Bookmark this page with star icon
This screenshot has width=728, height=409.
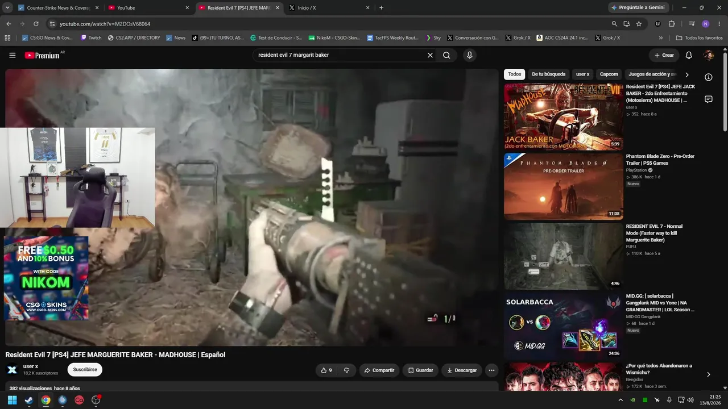click(639, 24)
